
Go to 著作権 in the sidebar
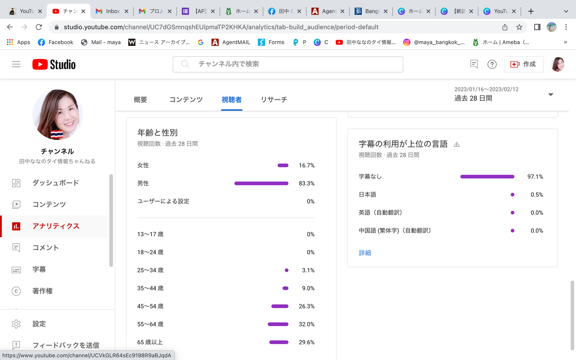point(42,291)
